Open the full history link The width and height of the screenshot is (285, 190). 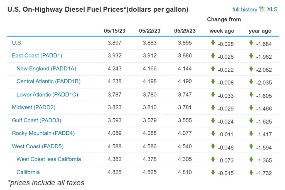[x=245, y=9]
